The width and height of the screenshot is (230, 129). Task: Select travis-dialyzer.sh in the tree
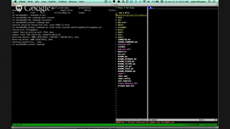128,83
